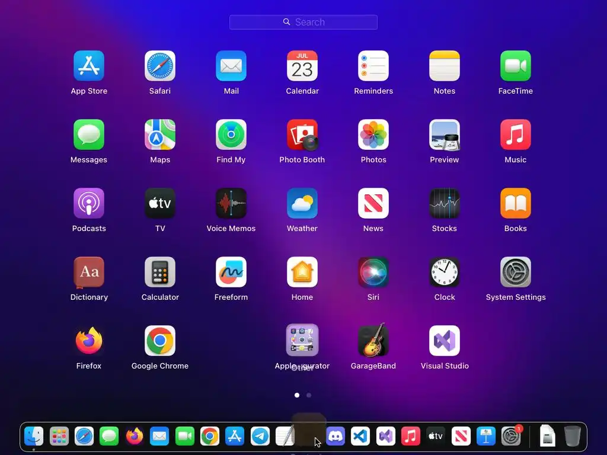Open Visual Studio in the Launchpad grid
This screenshot has height=455, width=607.
point(445,341)
